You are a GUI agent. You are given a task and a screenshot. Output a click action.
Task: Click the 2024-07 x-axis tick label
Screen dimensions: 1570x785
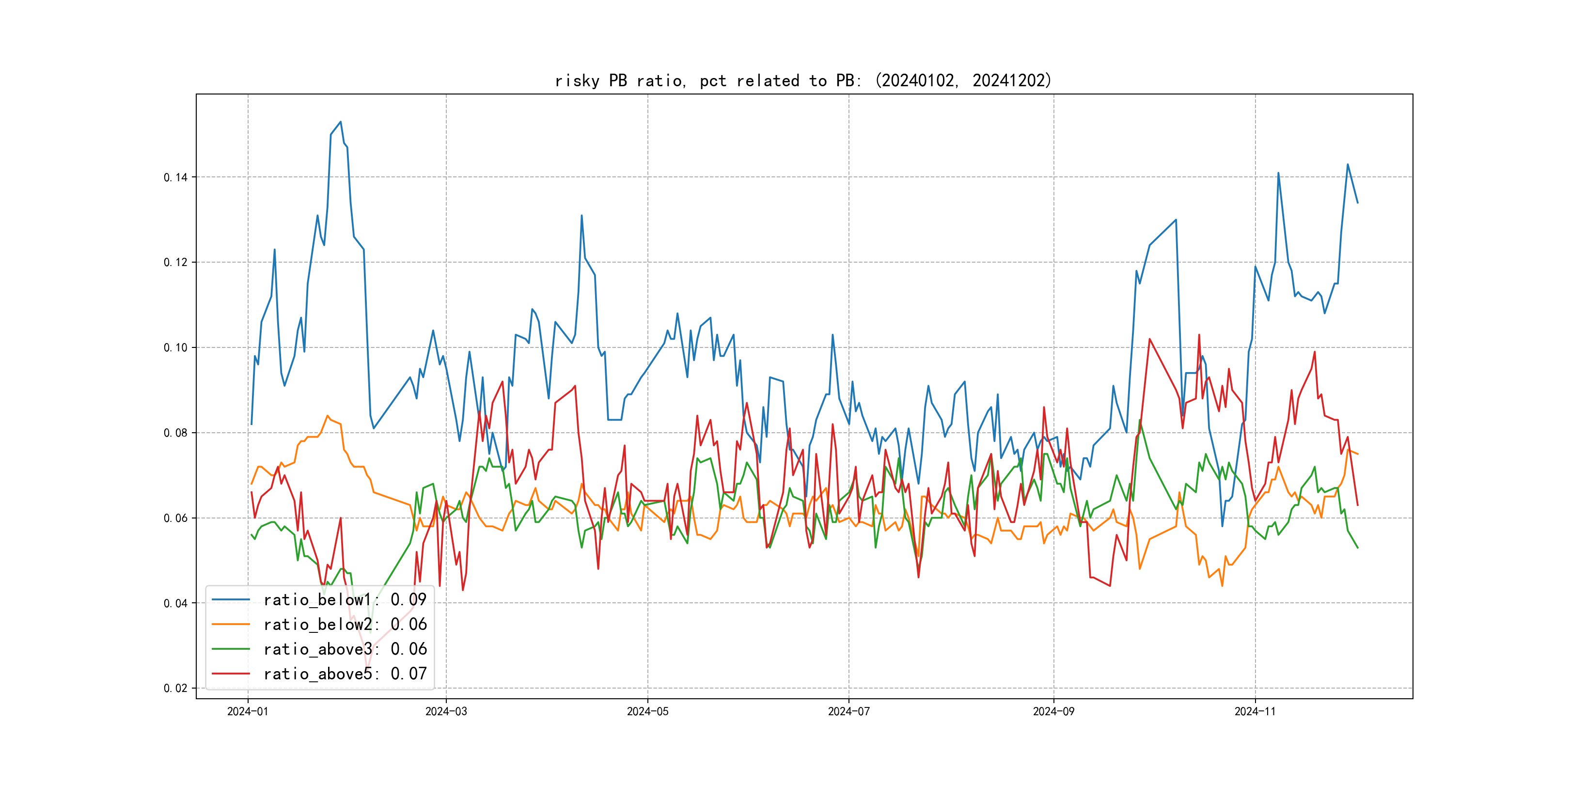[x=848, y=711]
